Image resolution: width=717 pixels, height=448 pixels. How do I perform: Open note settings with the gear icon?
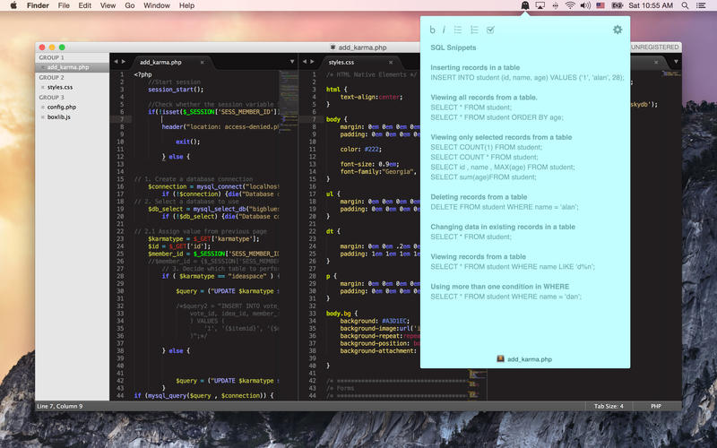coord(617,30)
